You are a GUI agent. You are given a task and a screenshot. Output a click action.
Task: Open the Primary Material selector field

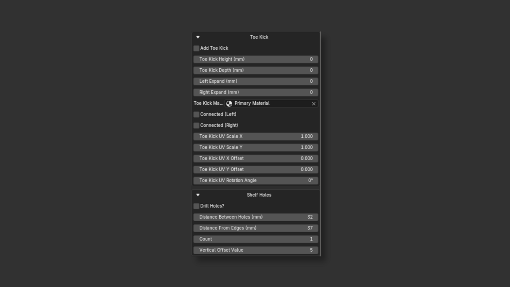[x=269, y=103]
